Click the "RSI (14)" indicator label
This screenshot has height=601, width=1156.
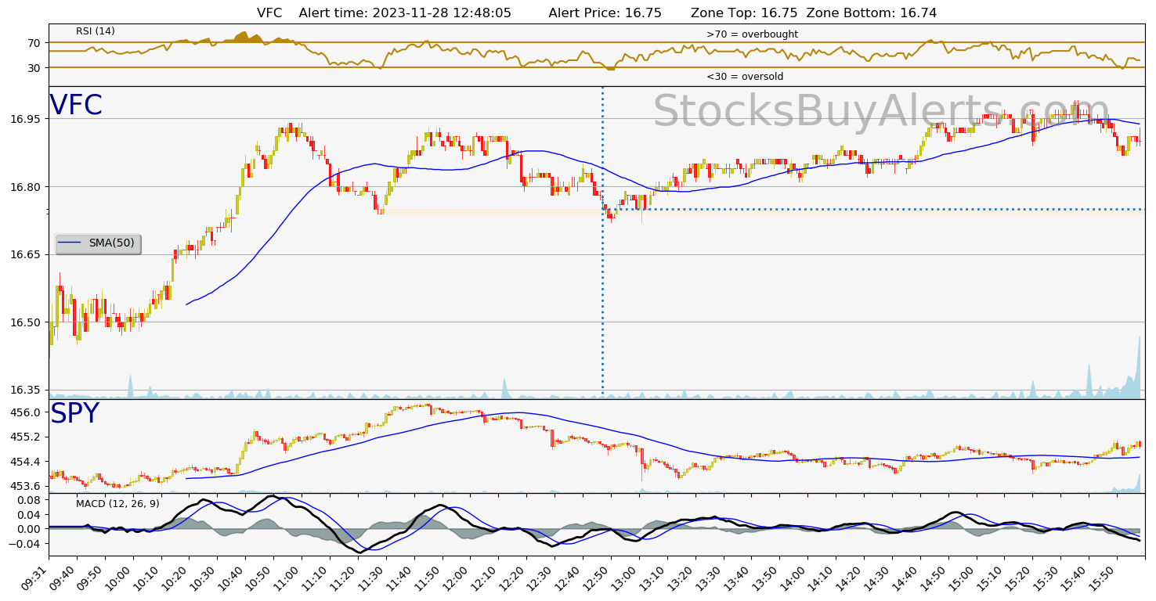96,31
